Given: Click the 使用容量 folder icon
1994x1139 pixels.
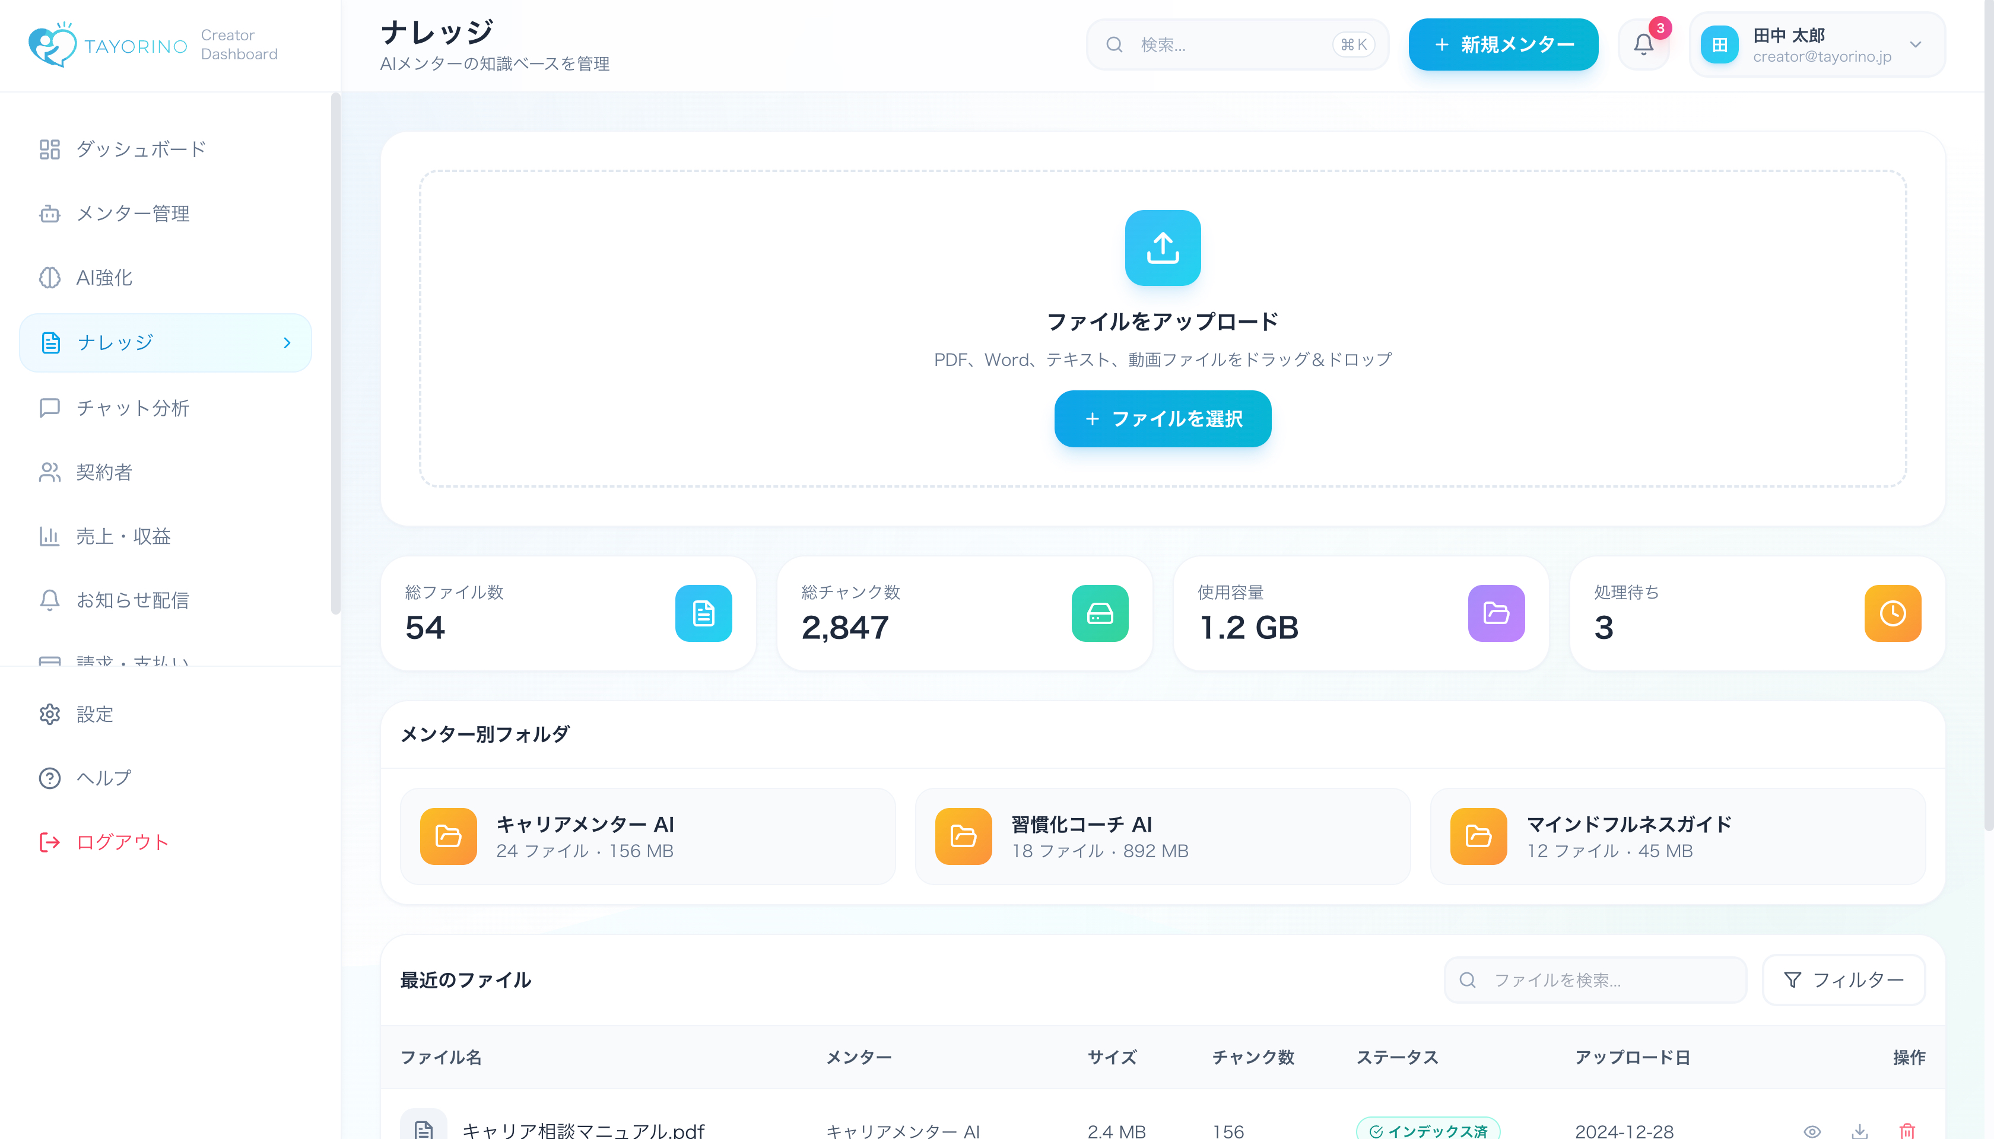Looking at the screenshot, I should [1495, 613].
